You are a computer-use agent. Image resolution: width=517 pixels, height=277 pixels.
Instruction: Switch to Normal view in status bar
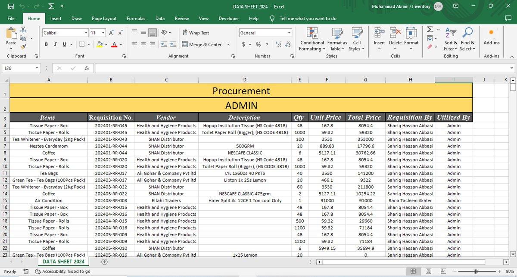point(413,271)
